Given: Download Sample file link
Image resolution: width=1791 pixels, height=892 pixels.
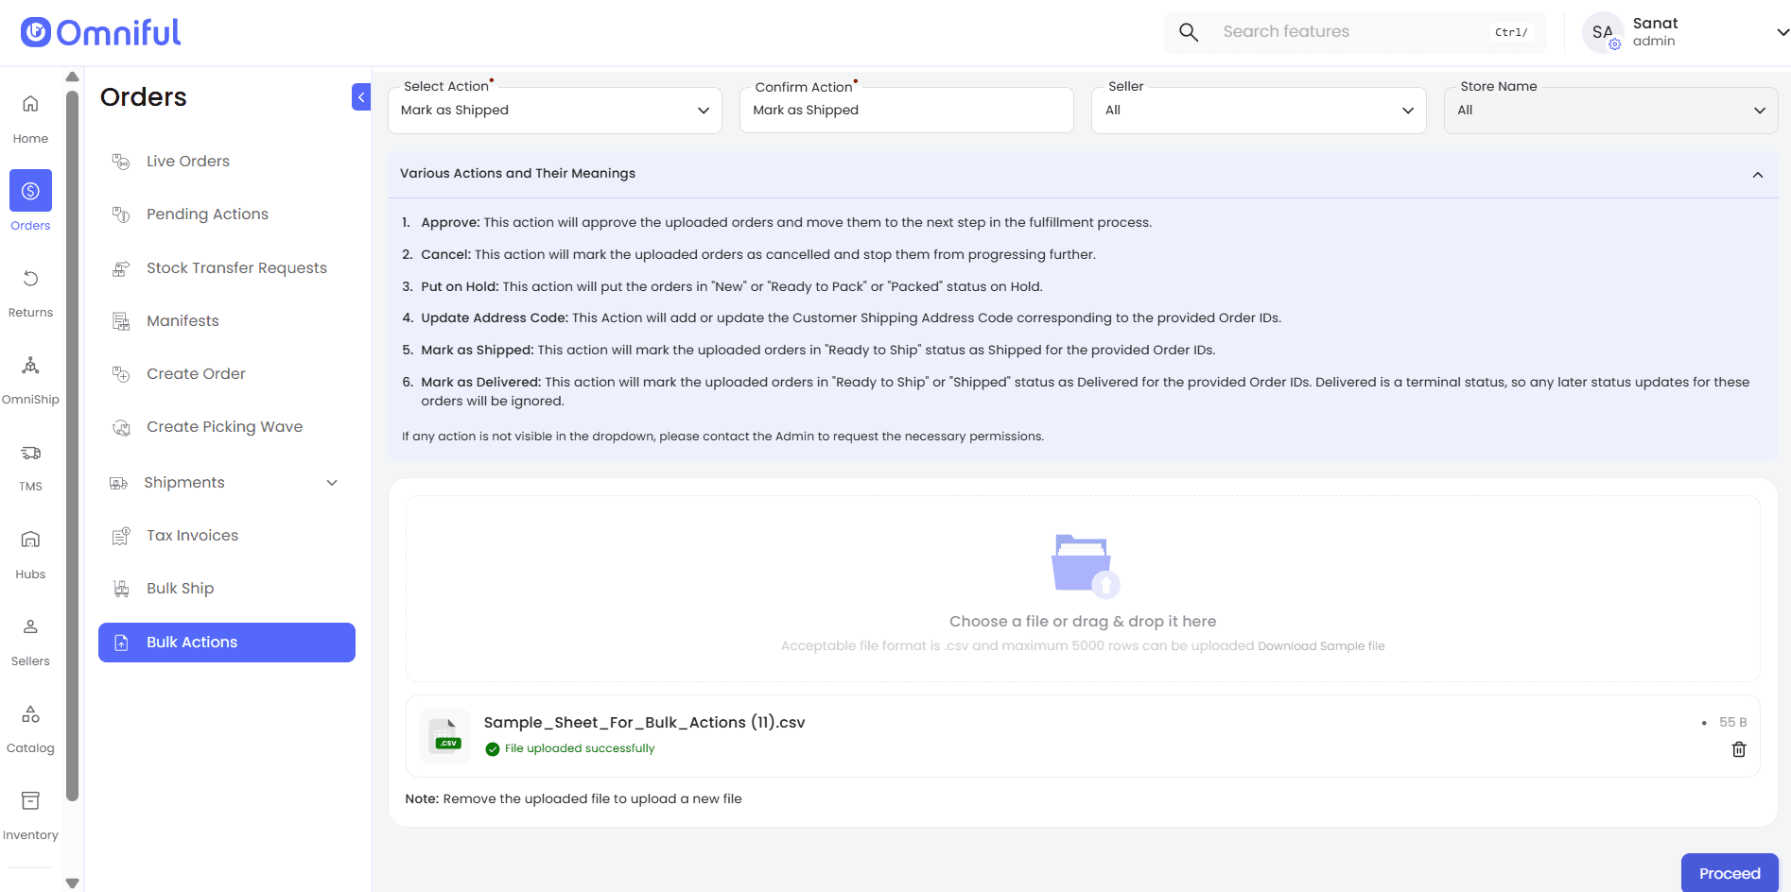Looking at the screenshot, I should [1320, 646].
